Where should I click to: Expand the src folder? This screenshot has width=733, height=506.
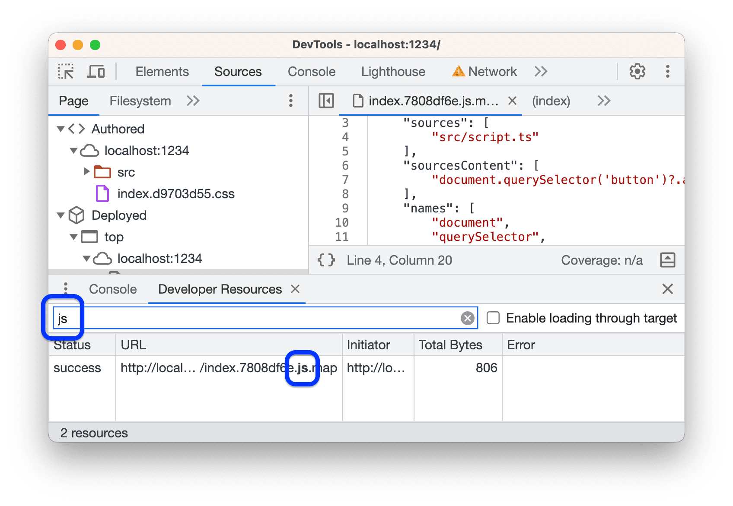click(86, 171)
